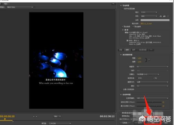Select the PAL TV standard option
Screen dimensions: 174x125
tap(153, 78)
